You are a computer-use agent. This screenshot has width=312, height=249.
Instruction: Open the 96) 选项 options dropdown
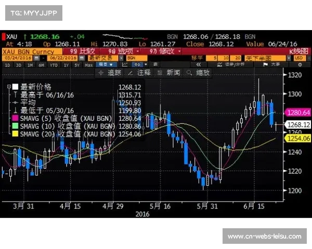pos(119,51)
